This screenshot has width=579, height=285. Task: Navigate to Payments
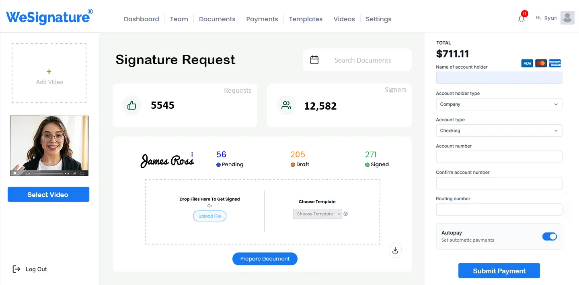pyautogui.click(x=262, y=19)
